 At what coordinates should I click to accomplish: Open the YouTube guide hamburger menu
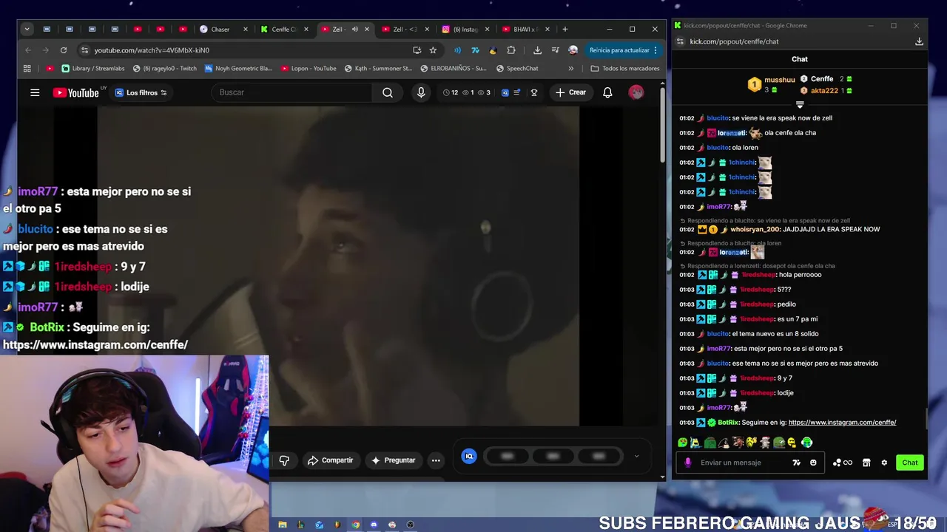tap(35, 92)
